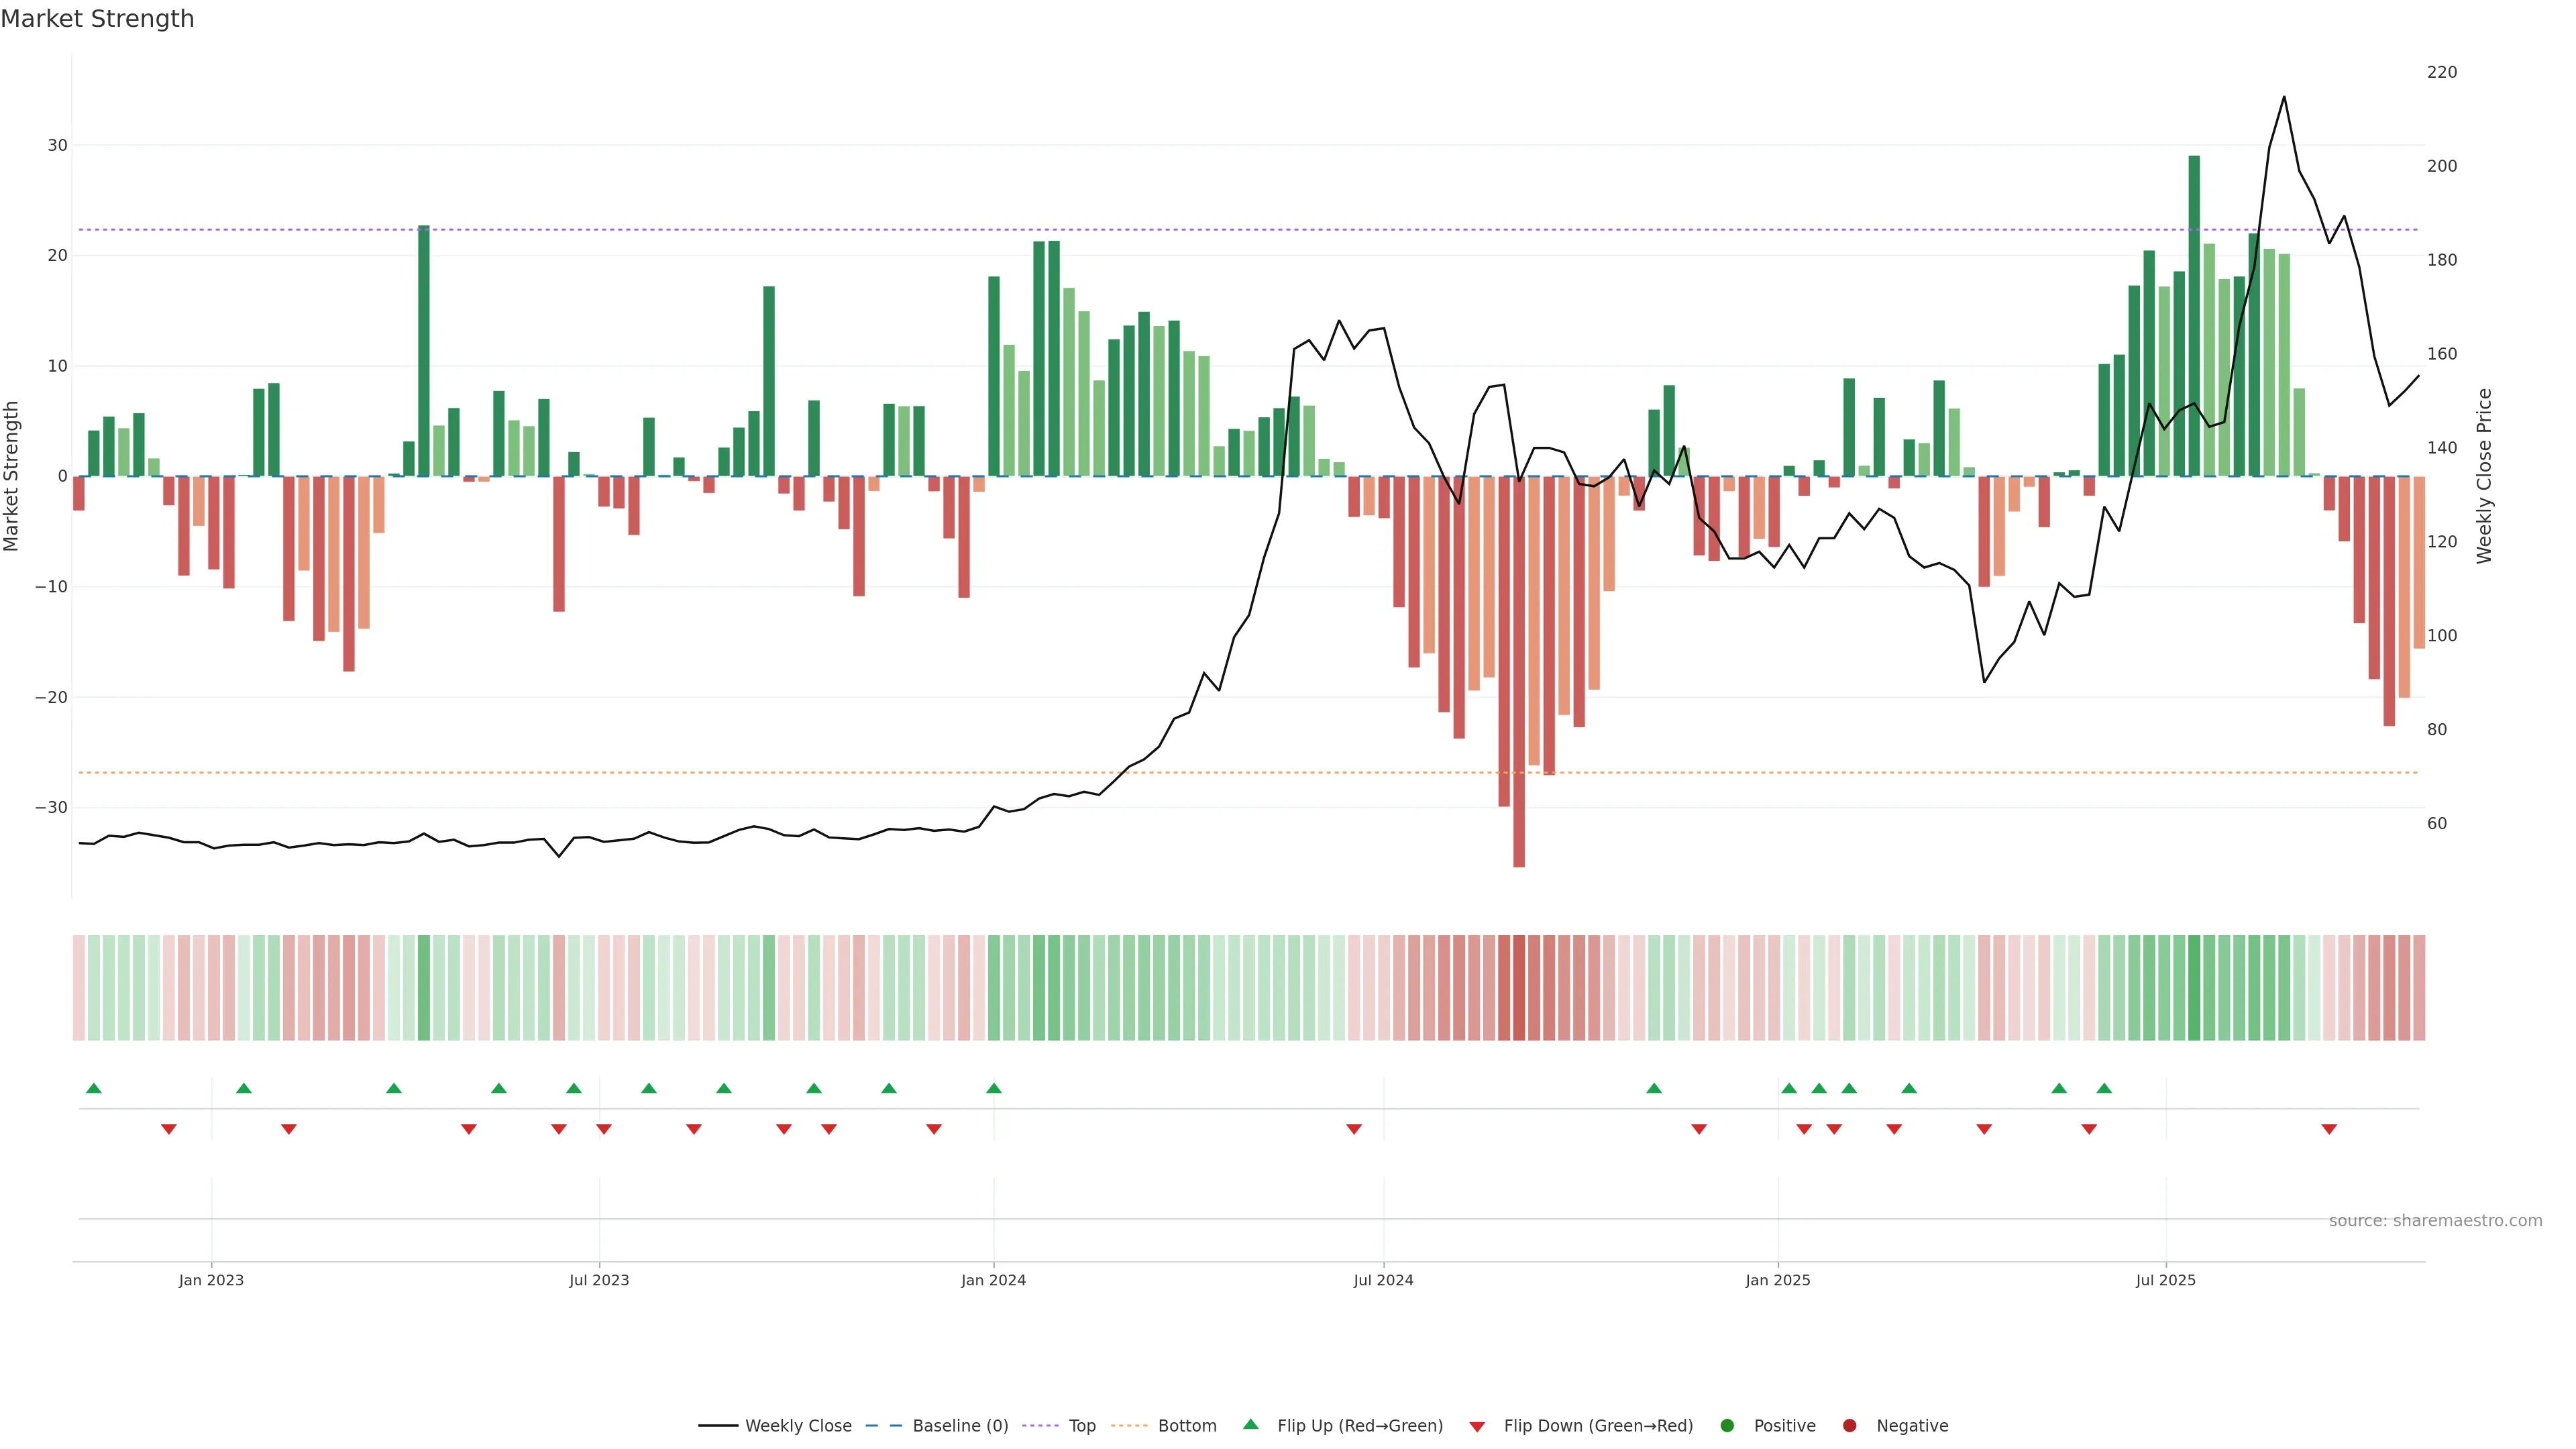Click the Positive green circle legend icon
Image resolution: width=2576 pixels, height=1449 pixels.
1727,1425
